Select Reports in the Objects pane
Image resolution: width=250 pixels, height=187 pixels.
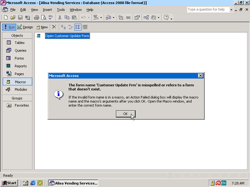pos(17,66)
